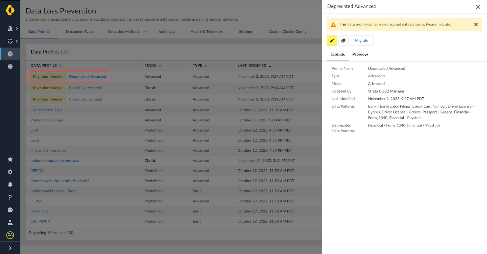Image resolution: width=487 pixels, height=254 pixels.
Task: Click the CA tenant avatar badge
Action: click(x=10, y=235)
